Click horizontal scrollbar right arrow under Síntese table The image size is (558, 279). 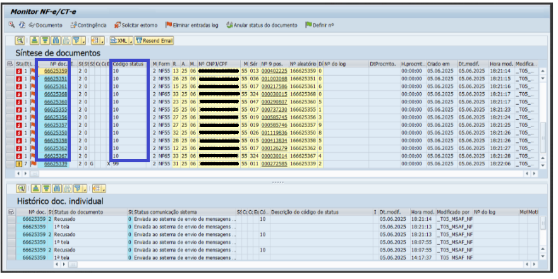tap(534, 174)
